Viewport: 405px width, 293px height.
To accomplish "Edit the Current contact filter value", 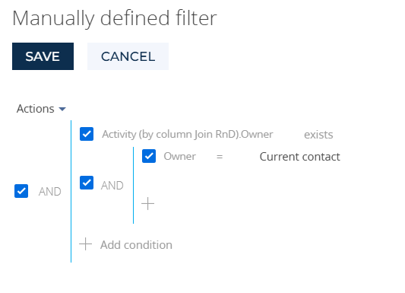I will tap(299, 157).
